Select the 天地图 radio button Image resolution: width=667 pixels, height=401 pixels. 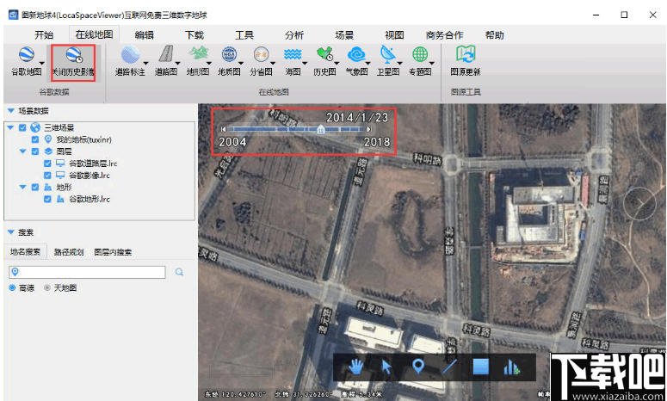46,288
